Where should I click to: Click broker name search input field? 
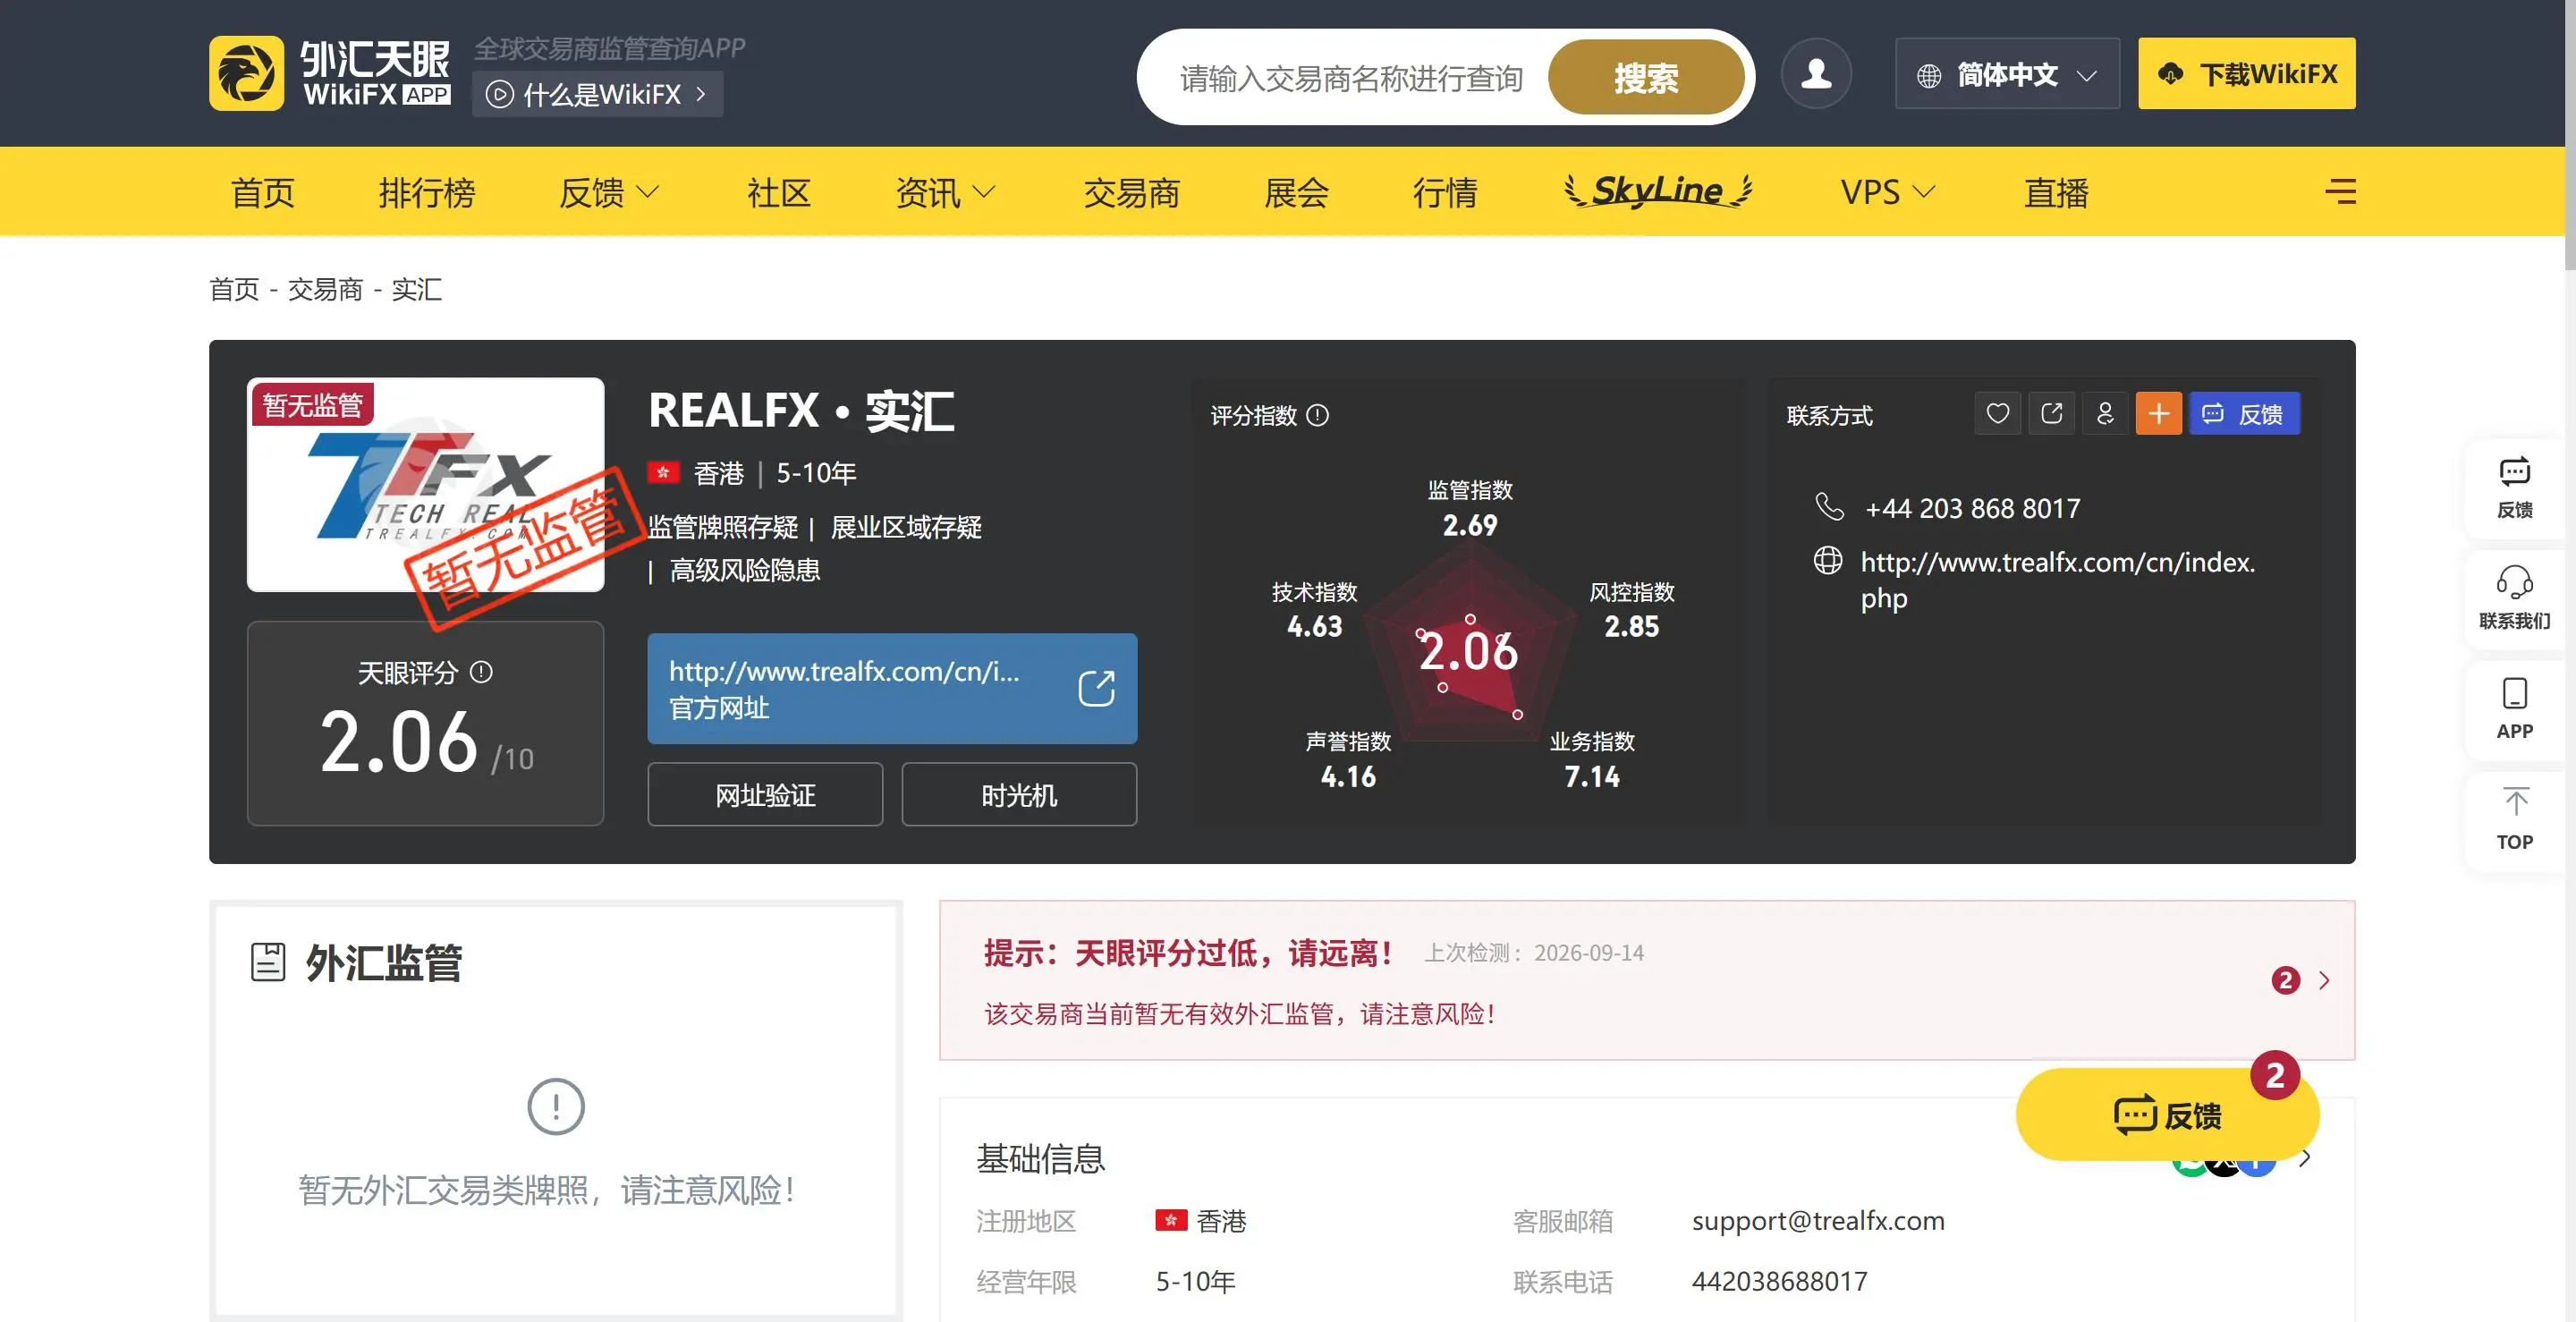pyautogui.click(x=1351, y=77)
